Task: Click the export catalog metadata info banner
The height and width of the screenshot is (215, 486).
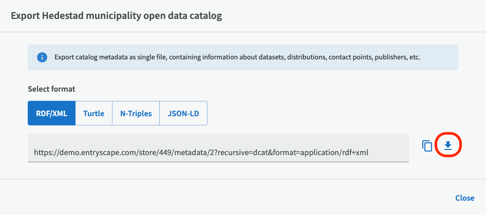Action: click(x=242, y=57)
